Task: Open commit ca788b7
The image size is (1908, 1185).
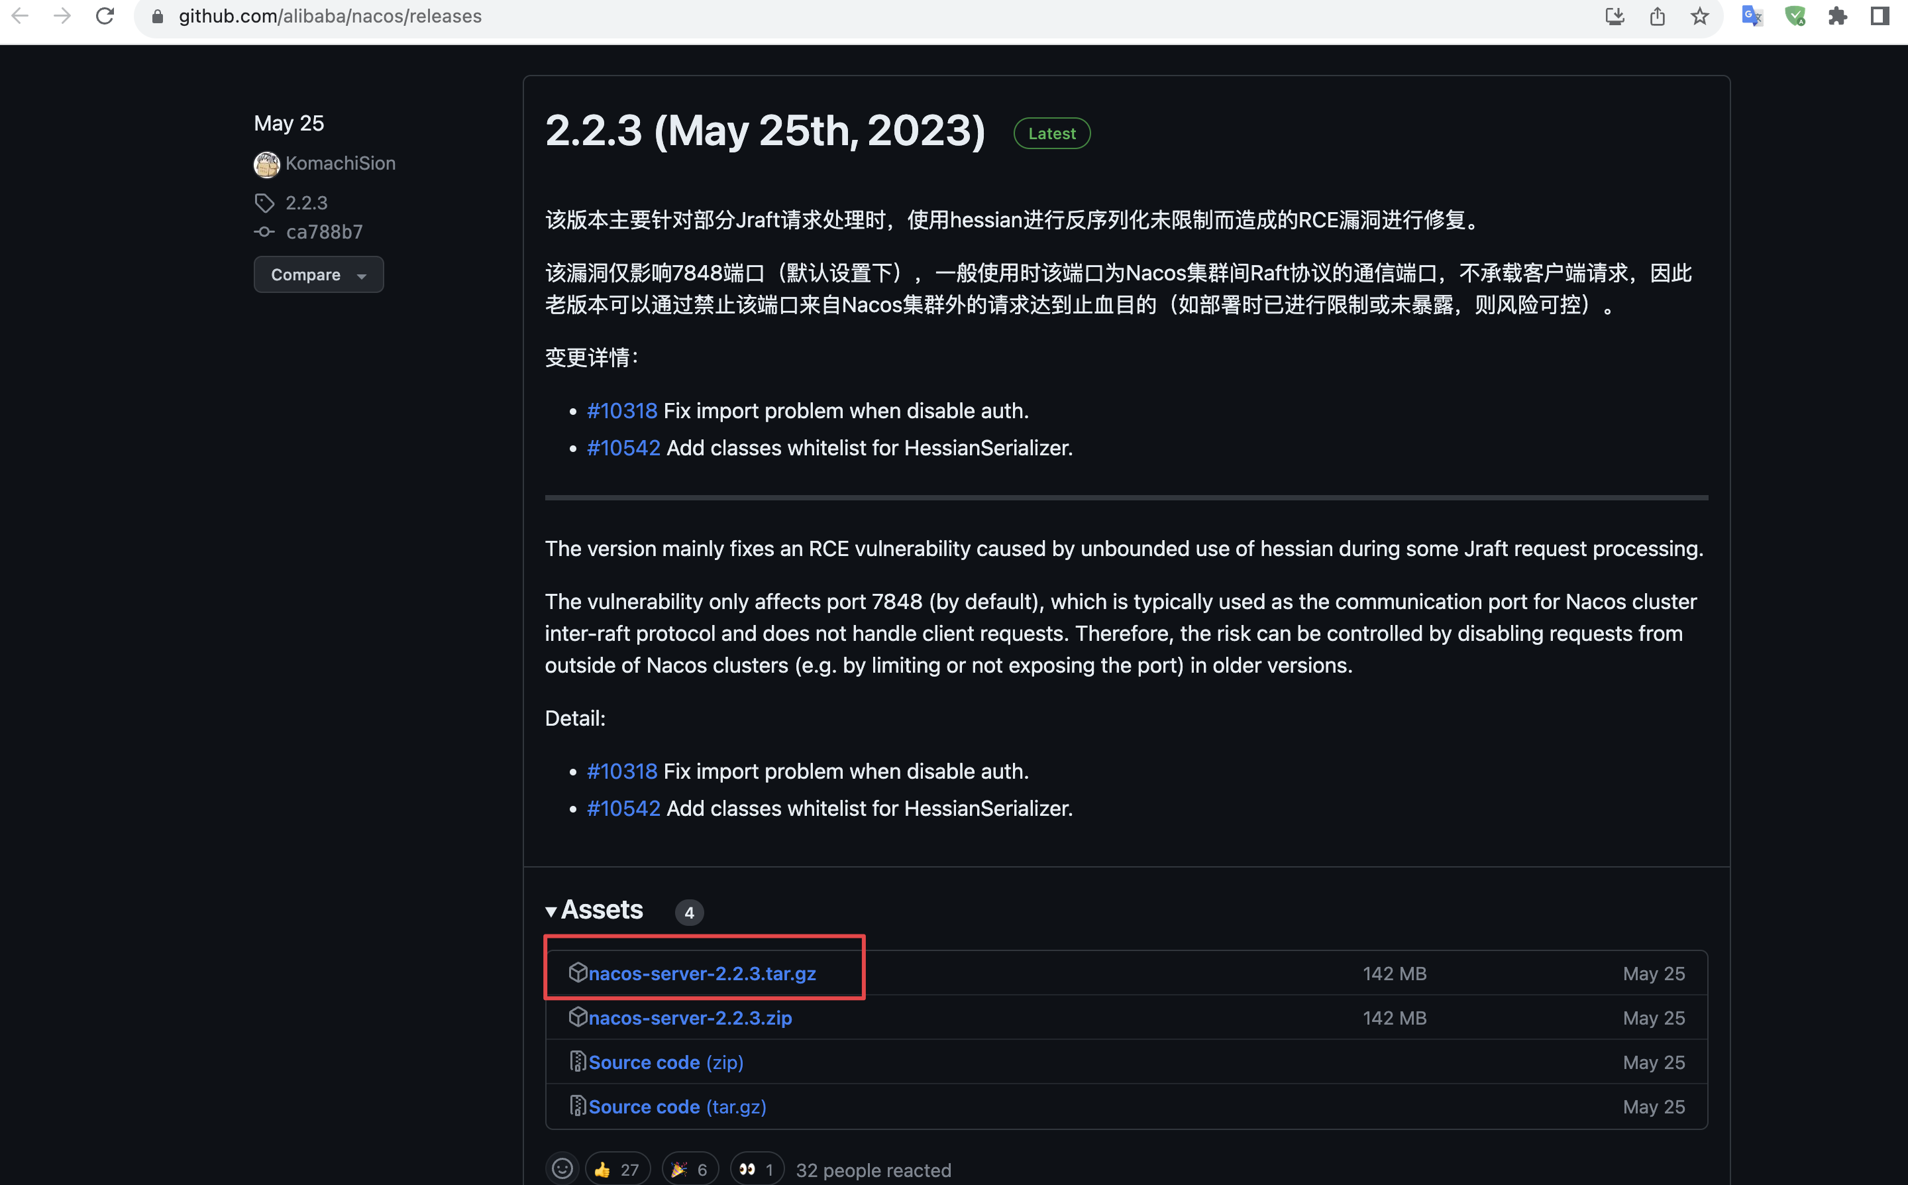Action: pos(324,232)
